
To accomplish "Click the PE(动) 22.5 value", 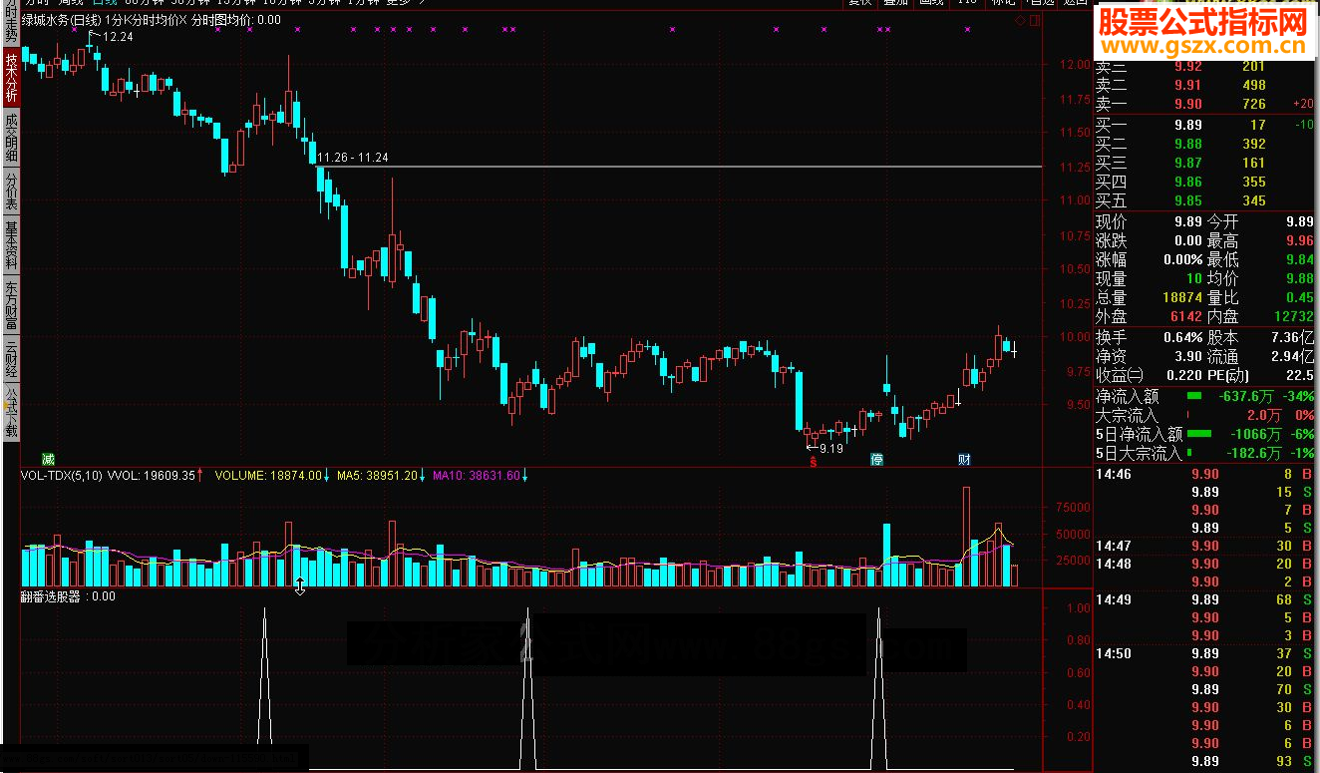I will pyautogui.click(x=1300, y=375).
